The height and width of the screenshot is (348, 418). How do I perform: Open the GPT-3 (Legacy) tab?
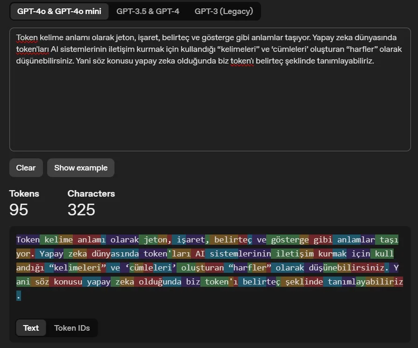[224, 11]
